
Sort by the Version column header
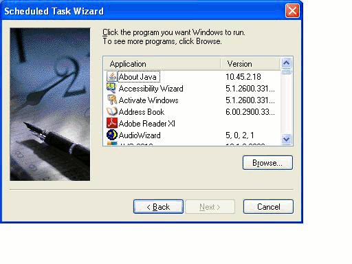coord(250,64)
